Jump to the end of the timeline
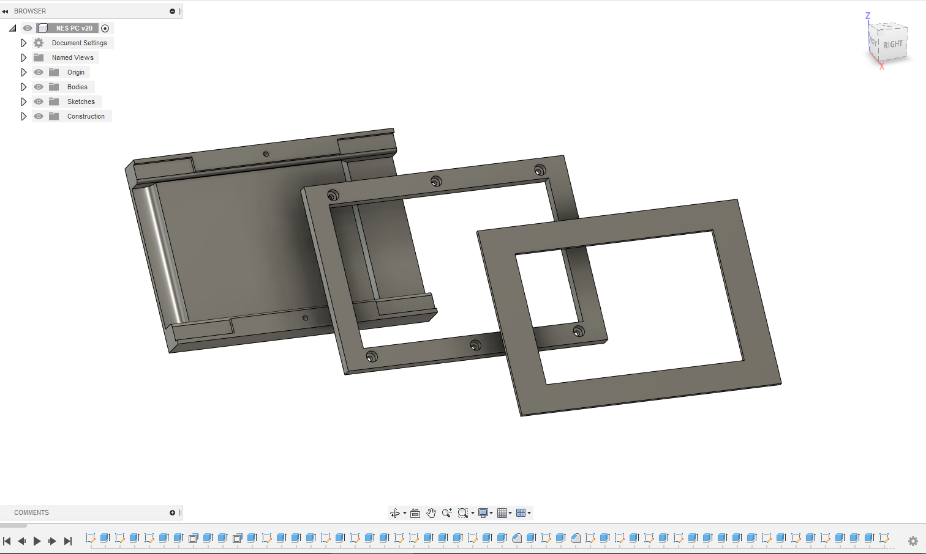Viewport: 926px width, 554px height. pyautogui.click(x=68, y=541)
